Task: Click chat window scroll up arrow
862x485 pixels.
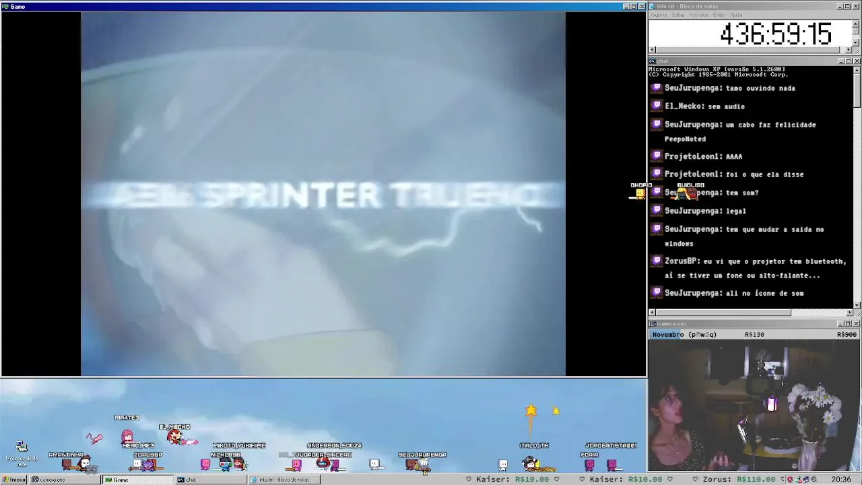Action: tap(857, 69)
